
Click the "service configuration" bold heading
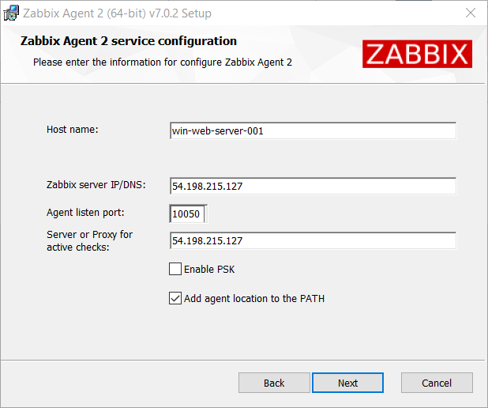point(129,41)
